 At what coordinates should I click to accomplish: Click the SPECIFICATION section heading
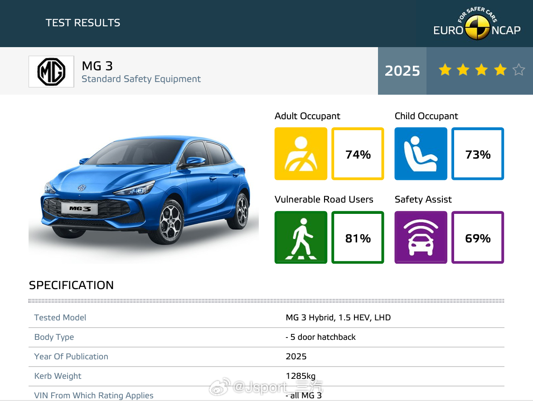point(72,285)
